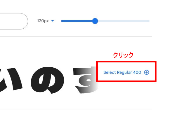Click the Select Regular 400 link text
Screen dimensions: 186x126
click(x=122, y=72)
